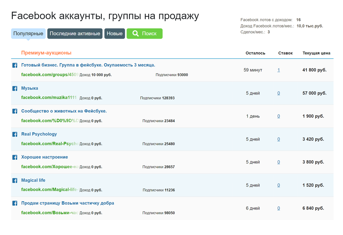Click price 41 800 руб.
The width and height of the screenshot is (343, 235).
(314, 70)
